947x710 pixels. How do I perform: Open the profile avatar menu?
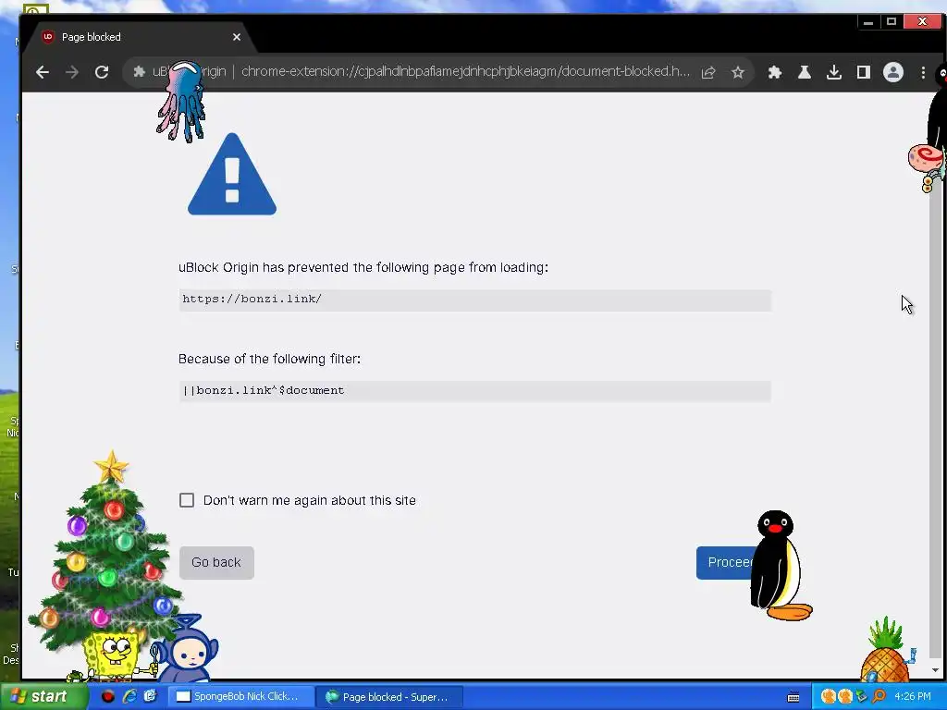(x=893, y=72)
